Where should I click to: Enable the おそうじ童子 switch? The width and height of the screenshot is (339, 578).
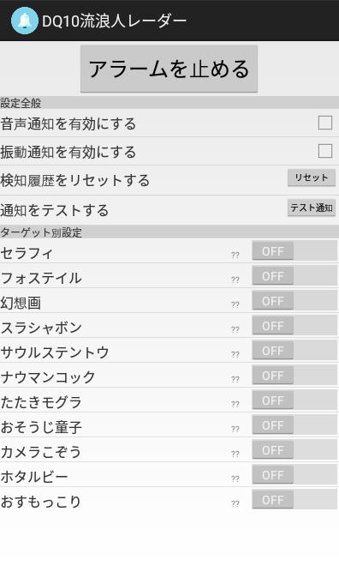click(294, 425)
